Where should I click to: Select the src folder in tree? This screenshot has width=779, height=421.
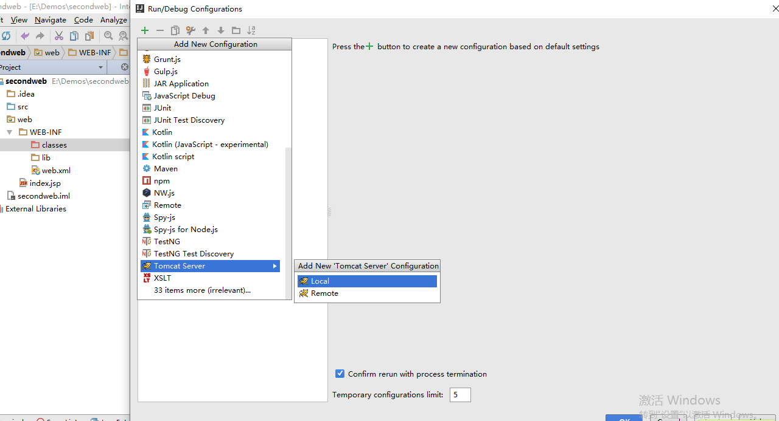point(17,106)
